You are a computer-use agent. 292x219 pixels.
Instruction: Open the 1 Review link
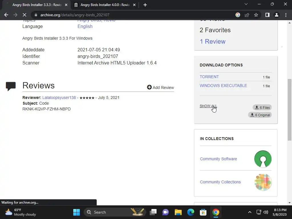point(212,42)
